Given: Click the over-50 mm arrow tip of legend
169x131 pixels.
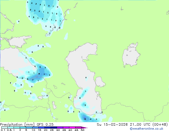Looking at the screenshot, I should [x=84, y=128].
